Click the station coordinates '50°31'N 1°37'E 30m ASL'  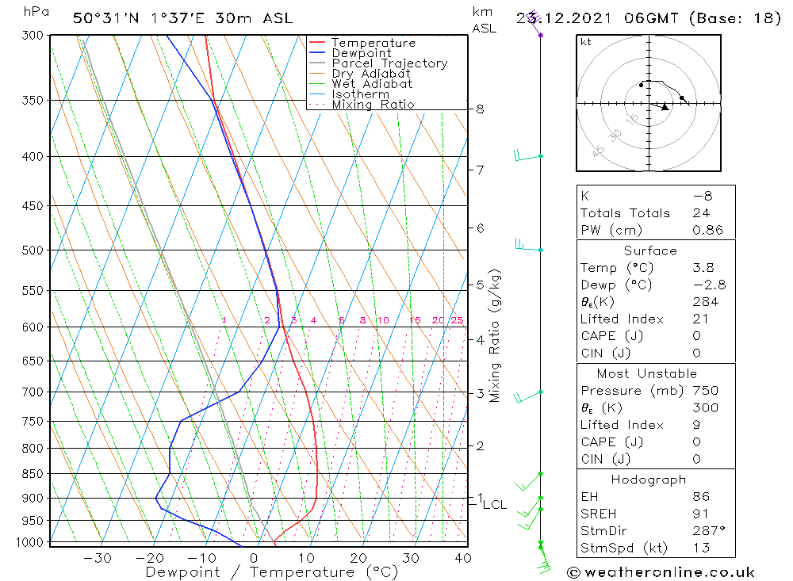coord(182,18)
